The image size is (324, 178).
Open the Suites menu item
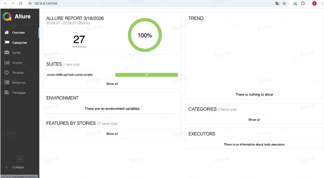coord(20,52)
